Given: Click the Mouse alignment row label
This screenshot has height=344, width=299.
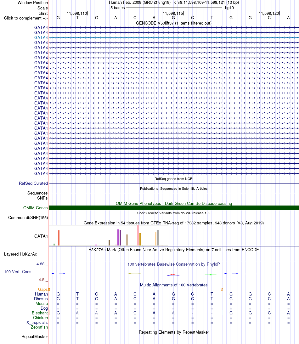Looking at the screenshot, I should pyautogui.click(x=42, y=303).
